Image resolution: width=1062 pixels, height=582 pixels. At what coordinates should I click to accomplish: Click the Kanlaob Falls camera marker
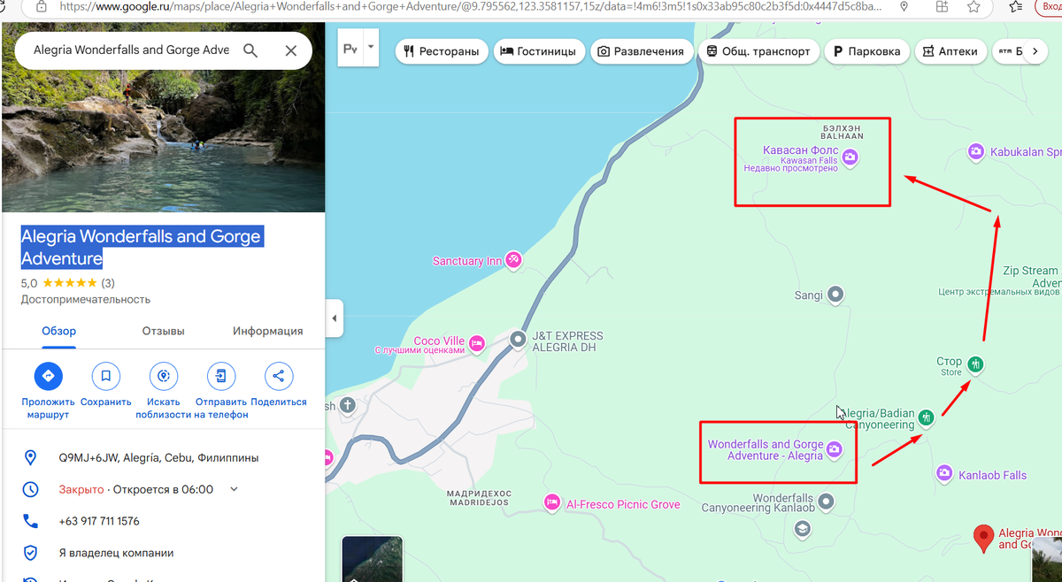[943, 473]
